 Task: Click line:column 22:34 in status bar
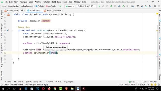[121, 85]
